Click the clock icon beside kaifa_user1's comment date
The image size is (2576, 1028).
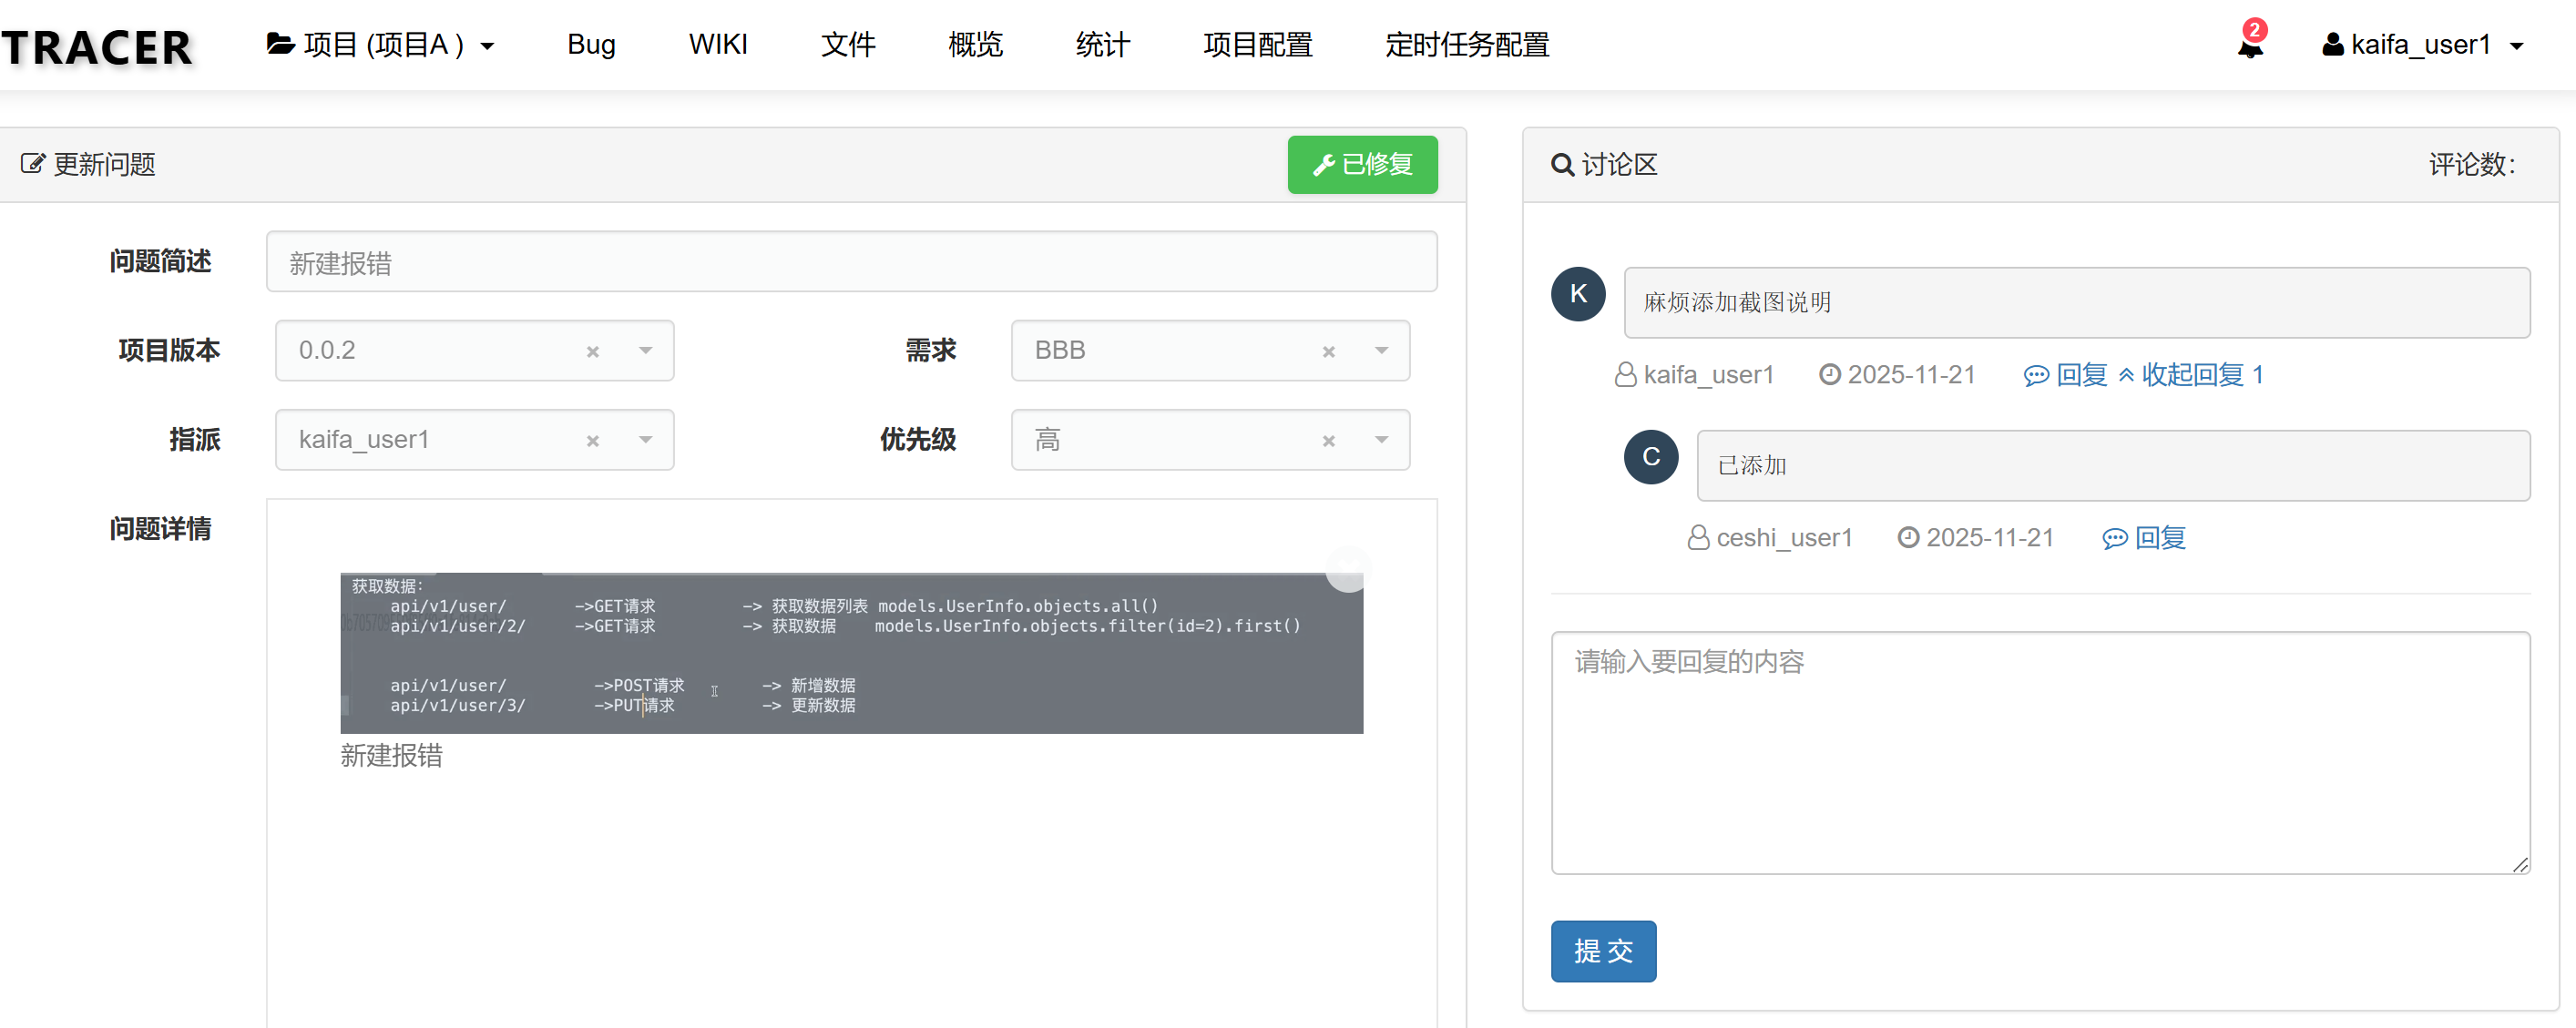(x=1830, y=374)
